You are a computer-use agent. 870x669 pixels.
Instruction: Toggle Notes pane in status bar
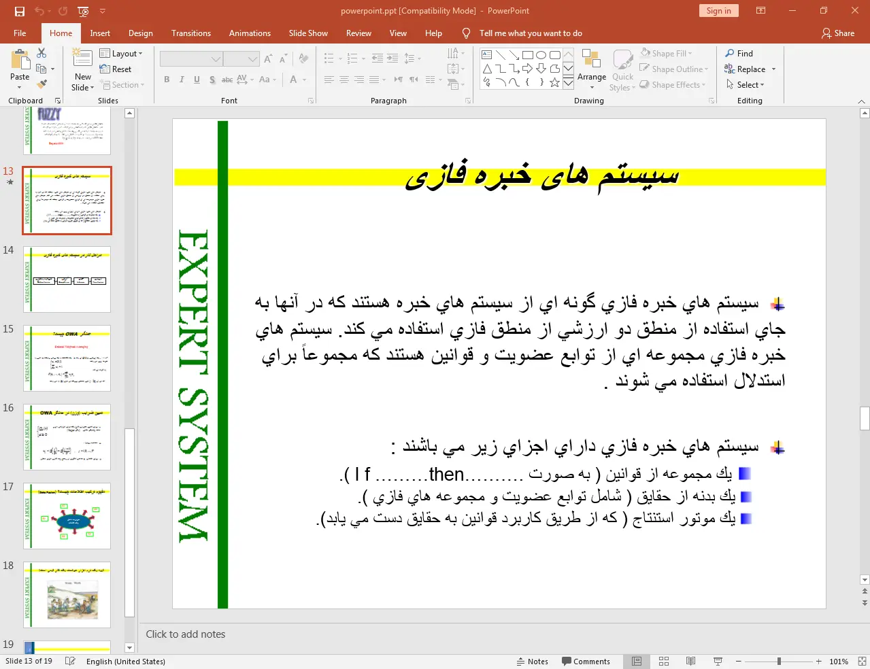[532, 662]
